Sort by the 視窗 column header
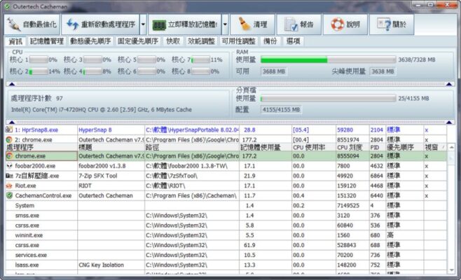Viewport: 461px width, 280px height. (435, 147)
